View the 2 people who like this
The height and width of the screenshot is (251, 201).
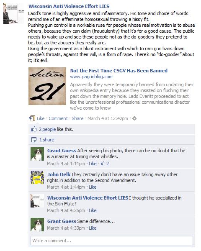[47, 129]
